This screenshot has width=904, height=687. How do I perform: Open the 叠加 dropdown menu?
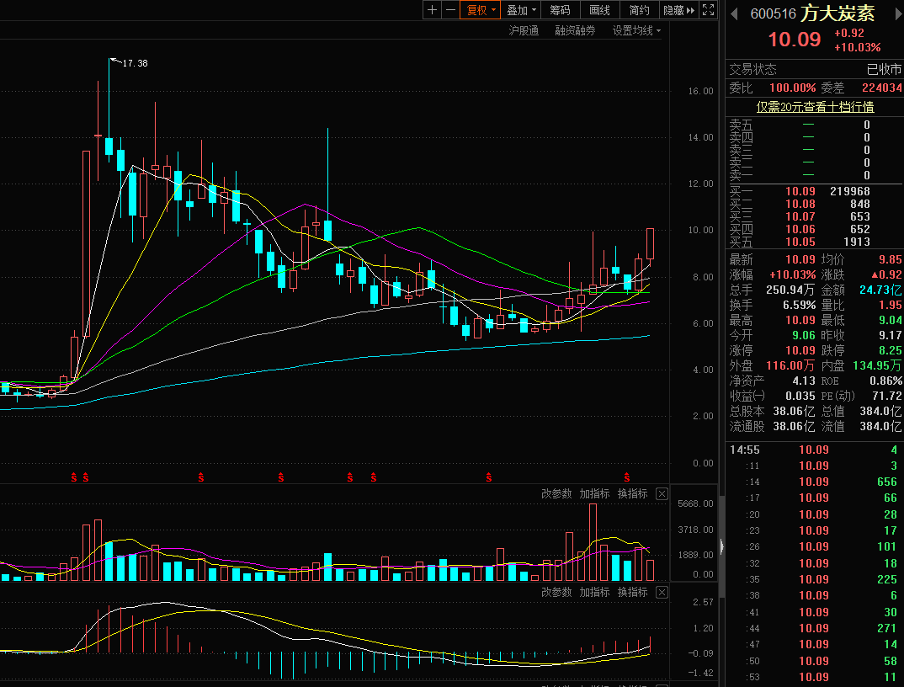click(521, 10)
